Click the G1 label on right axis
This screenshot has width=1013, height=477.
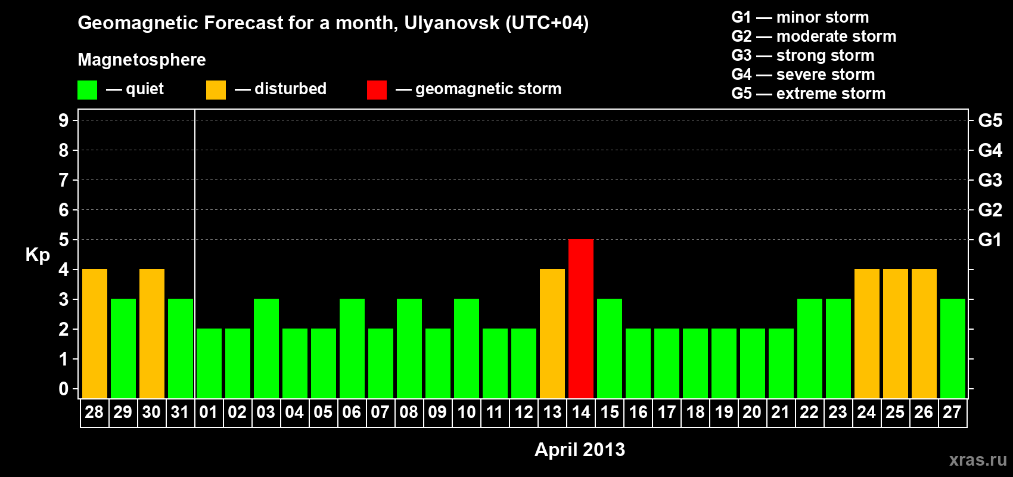tap(990, 240)
